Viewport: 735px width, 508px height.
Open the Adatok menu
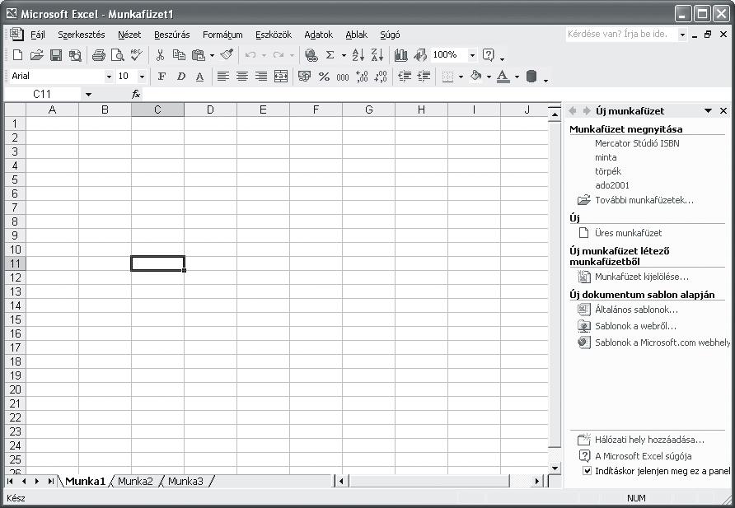coord(318,35)
